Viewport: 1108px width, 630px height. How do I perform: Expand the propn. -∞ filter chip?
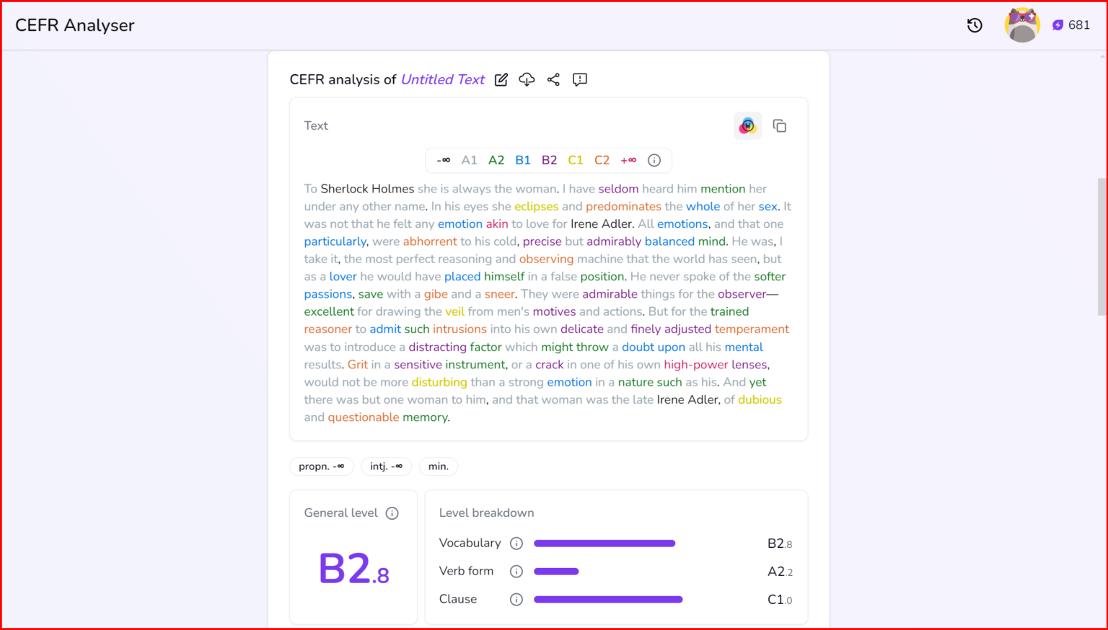[x=321, y=466]
